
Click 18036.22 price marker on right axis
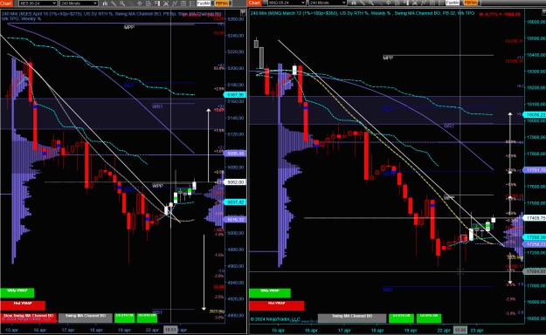(535, 115)
